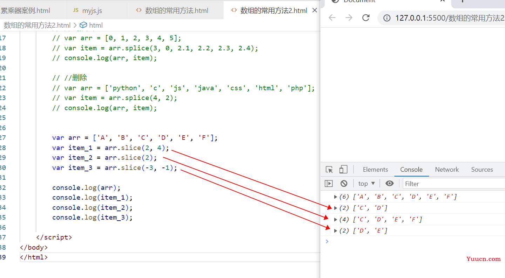505x278 pixels.
Task: Click the commented var arr = [0, 1, 2, 3, 4, 5] line
Action: 117,38
